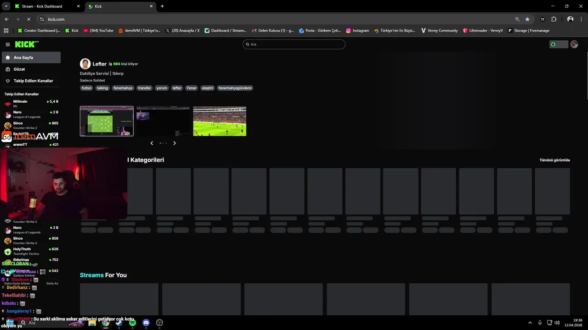Select the transfer tag

[x=144, y=88]
